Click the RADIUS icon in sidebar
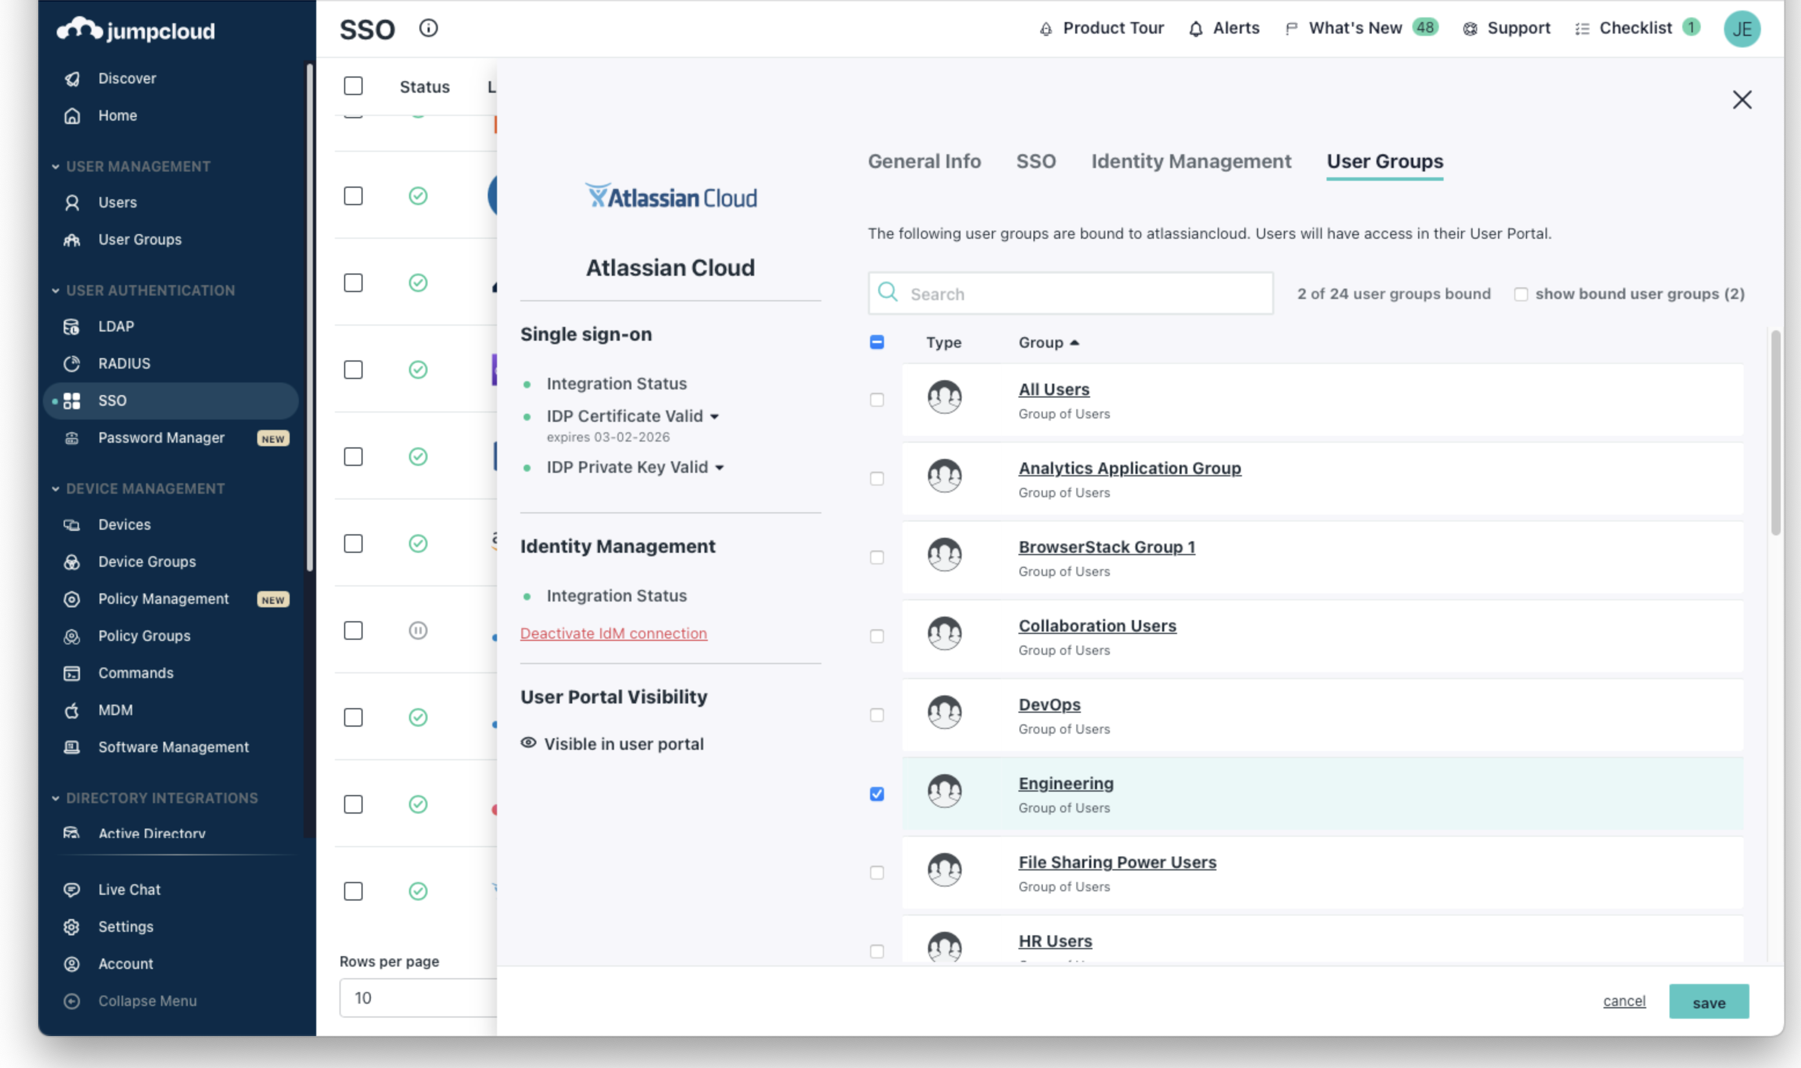This screenshot has height=1068, width=1801. point(71,364)
